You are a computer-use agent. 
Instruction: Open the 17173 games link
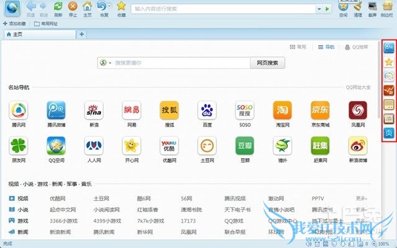click(x=188, y=221)
